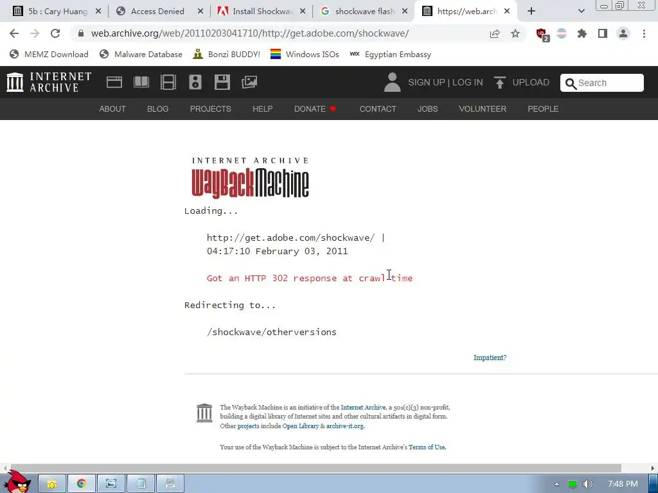Open a new tab with plus button

pos(531,12)
